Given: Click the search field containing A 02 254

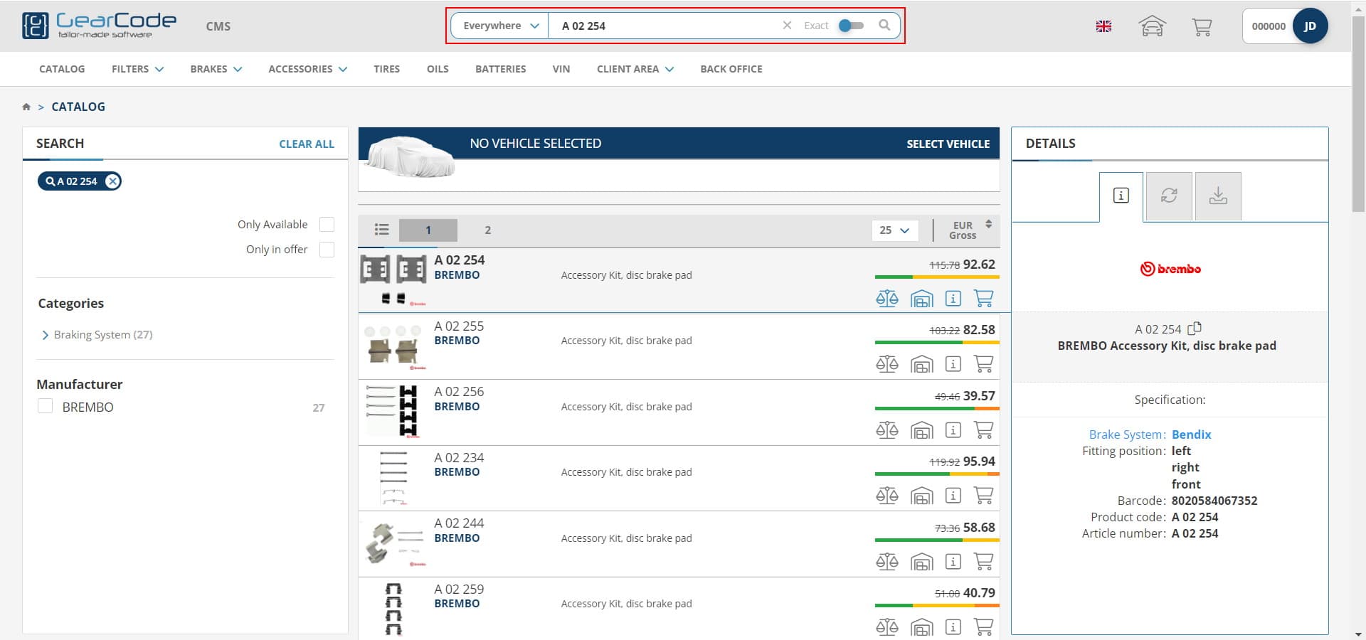Looking at the screenshot, I should coord(665,26).
